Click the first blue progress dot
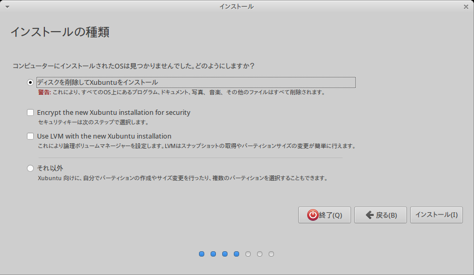Screen dimensions: 474x275 coord(202,254)
